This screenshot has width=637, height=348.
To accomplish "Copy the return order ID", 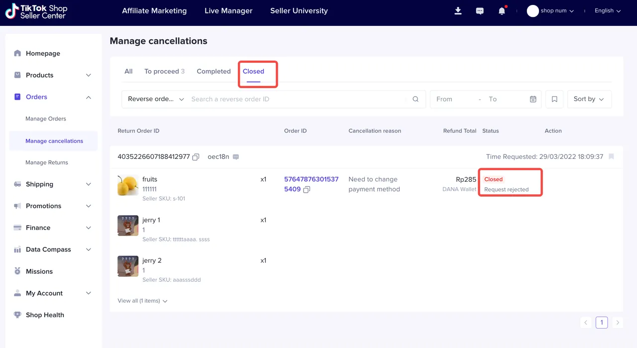I will coord(196,157).
